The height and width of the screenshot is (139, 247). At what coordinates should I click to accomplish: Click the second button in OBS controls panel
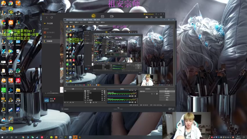[167, 93]
